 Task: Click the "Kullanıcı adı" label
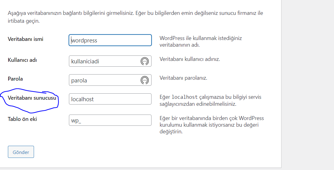[22, 60]
